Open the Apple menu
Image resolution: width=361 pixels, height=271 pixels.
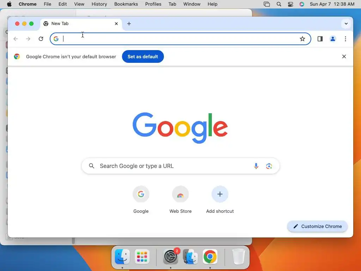pos(9,4)
